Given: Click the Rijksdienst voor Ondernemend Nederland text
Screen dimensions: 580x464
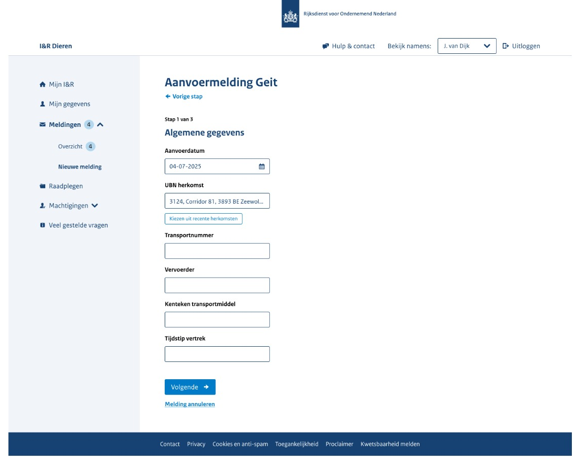Looking at the screenshot, I should point(350,14).
